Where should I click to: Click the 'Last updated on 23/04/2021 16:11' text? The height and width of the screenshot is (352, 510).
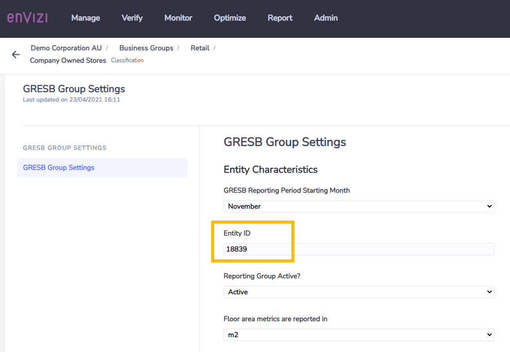click(72, 100)
